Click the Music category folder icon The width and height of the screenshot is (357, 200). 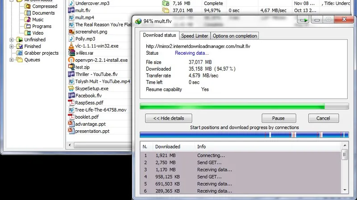(28, 20)
